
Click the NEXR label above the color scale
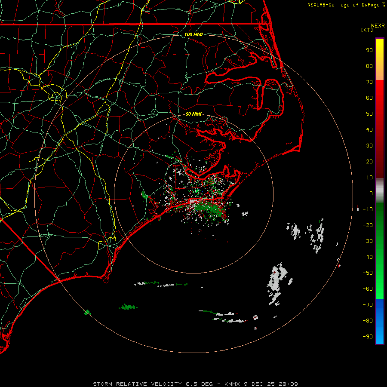point(378,26)
